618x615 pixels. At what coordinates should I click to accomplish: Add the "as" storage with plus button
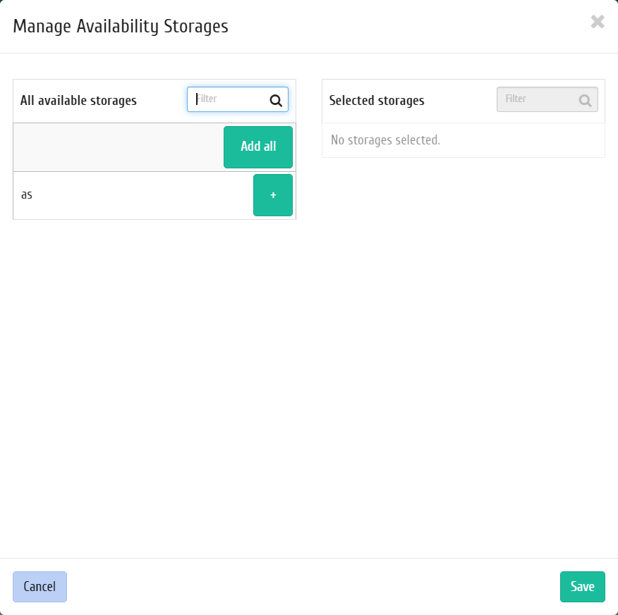point(273,195)
